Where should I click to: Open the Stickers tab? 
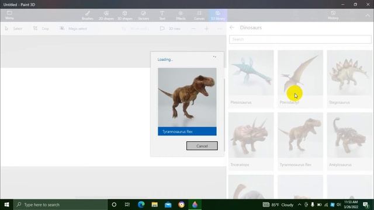143,15
